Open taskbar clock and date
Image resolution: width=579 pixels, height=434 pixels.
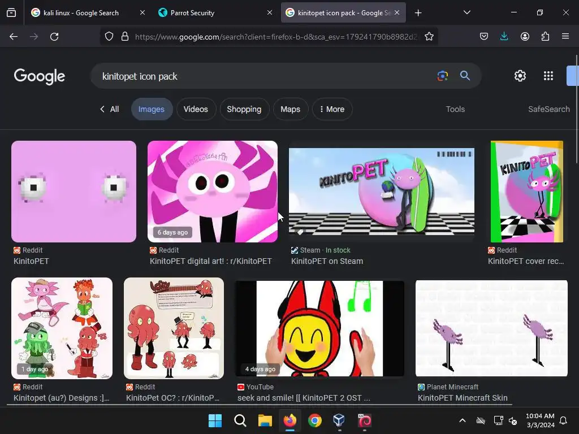pyautogui.click(x=540, y=420)
